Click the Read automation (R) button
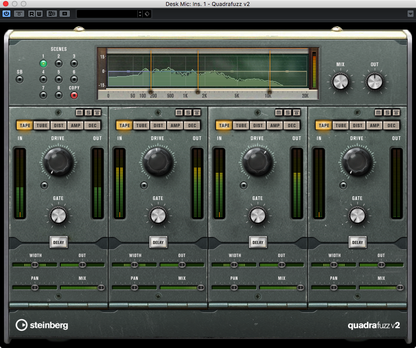This screenshot has height=348, width=416. point(32,13)
